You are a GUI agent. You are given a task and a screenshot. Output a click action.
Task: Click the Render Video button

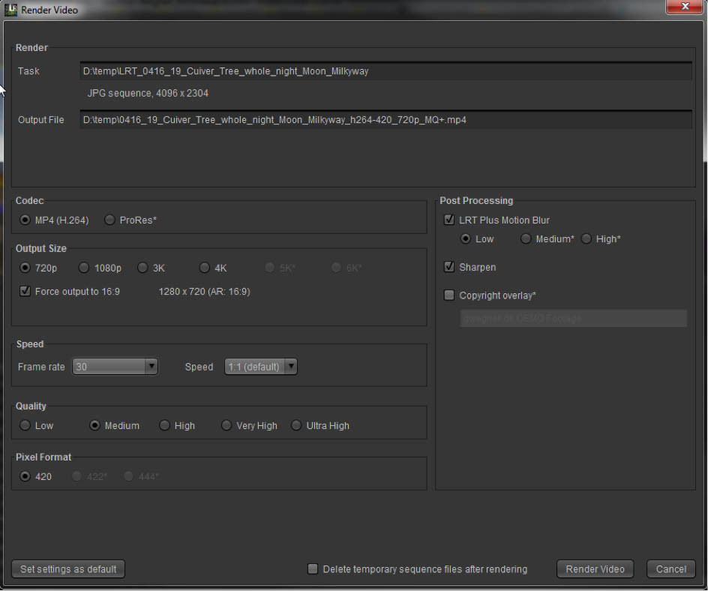(595, 569)
